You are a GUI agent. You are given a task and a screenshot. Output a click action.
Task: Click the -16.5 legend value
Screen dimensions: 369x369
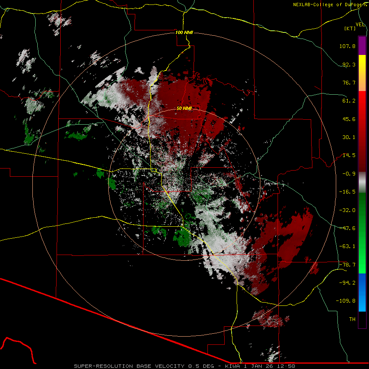[347, 192]
